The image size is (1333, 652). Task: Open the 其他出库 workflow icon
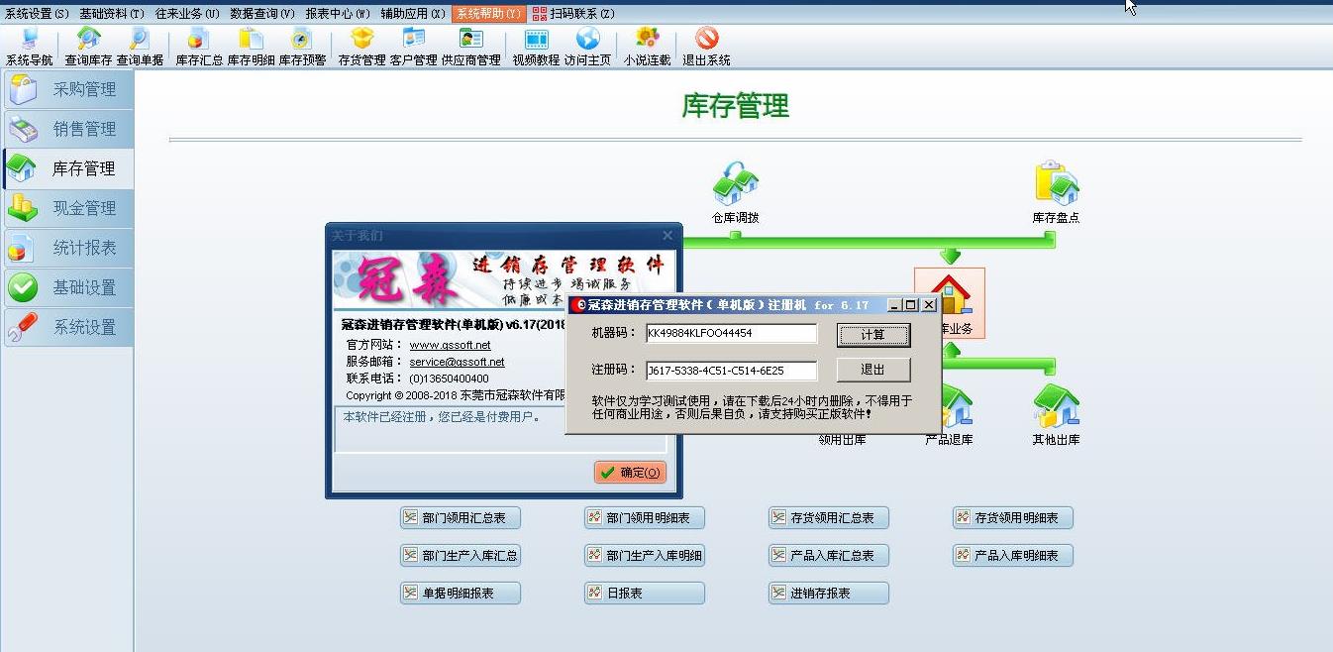pos(1056,416)
